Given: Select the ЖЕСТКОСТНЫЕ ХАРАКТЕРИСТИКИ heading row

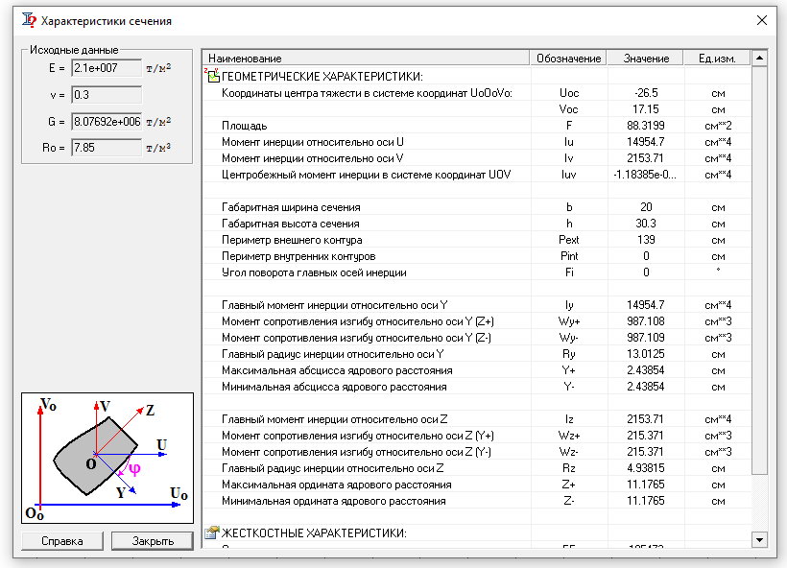Looking at the screenshot, I should coord(477,532).
